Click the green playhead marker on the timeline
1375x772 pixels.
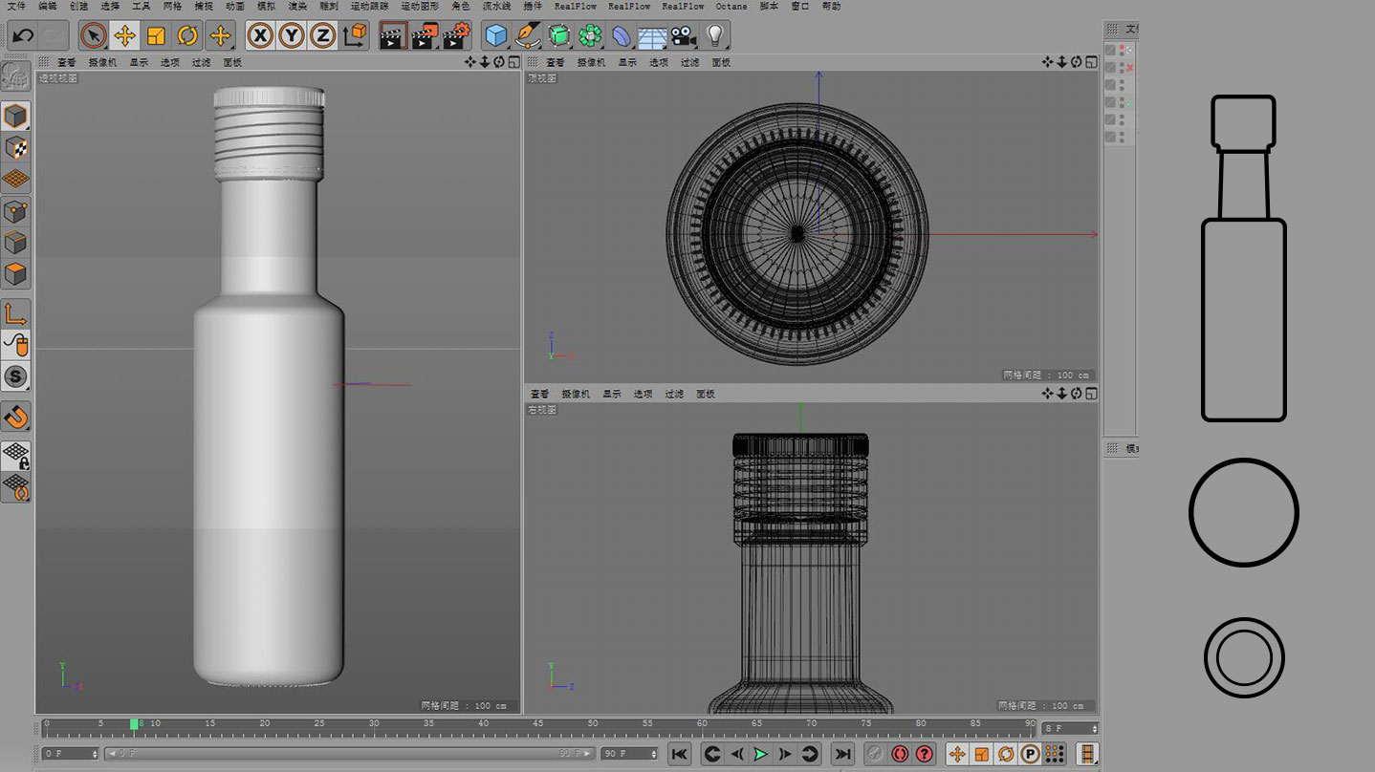pos(135,724)
